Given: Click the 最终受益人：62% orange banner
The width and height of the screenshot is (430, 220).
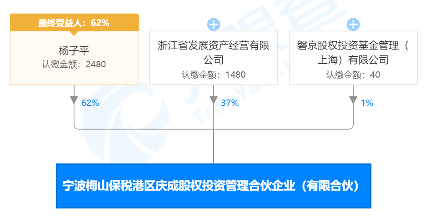Looking at the screenshot, I should [74, 23].
